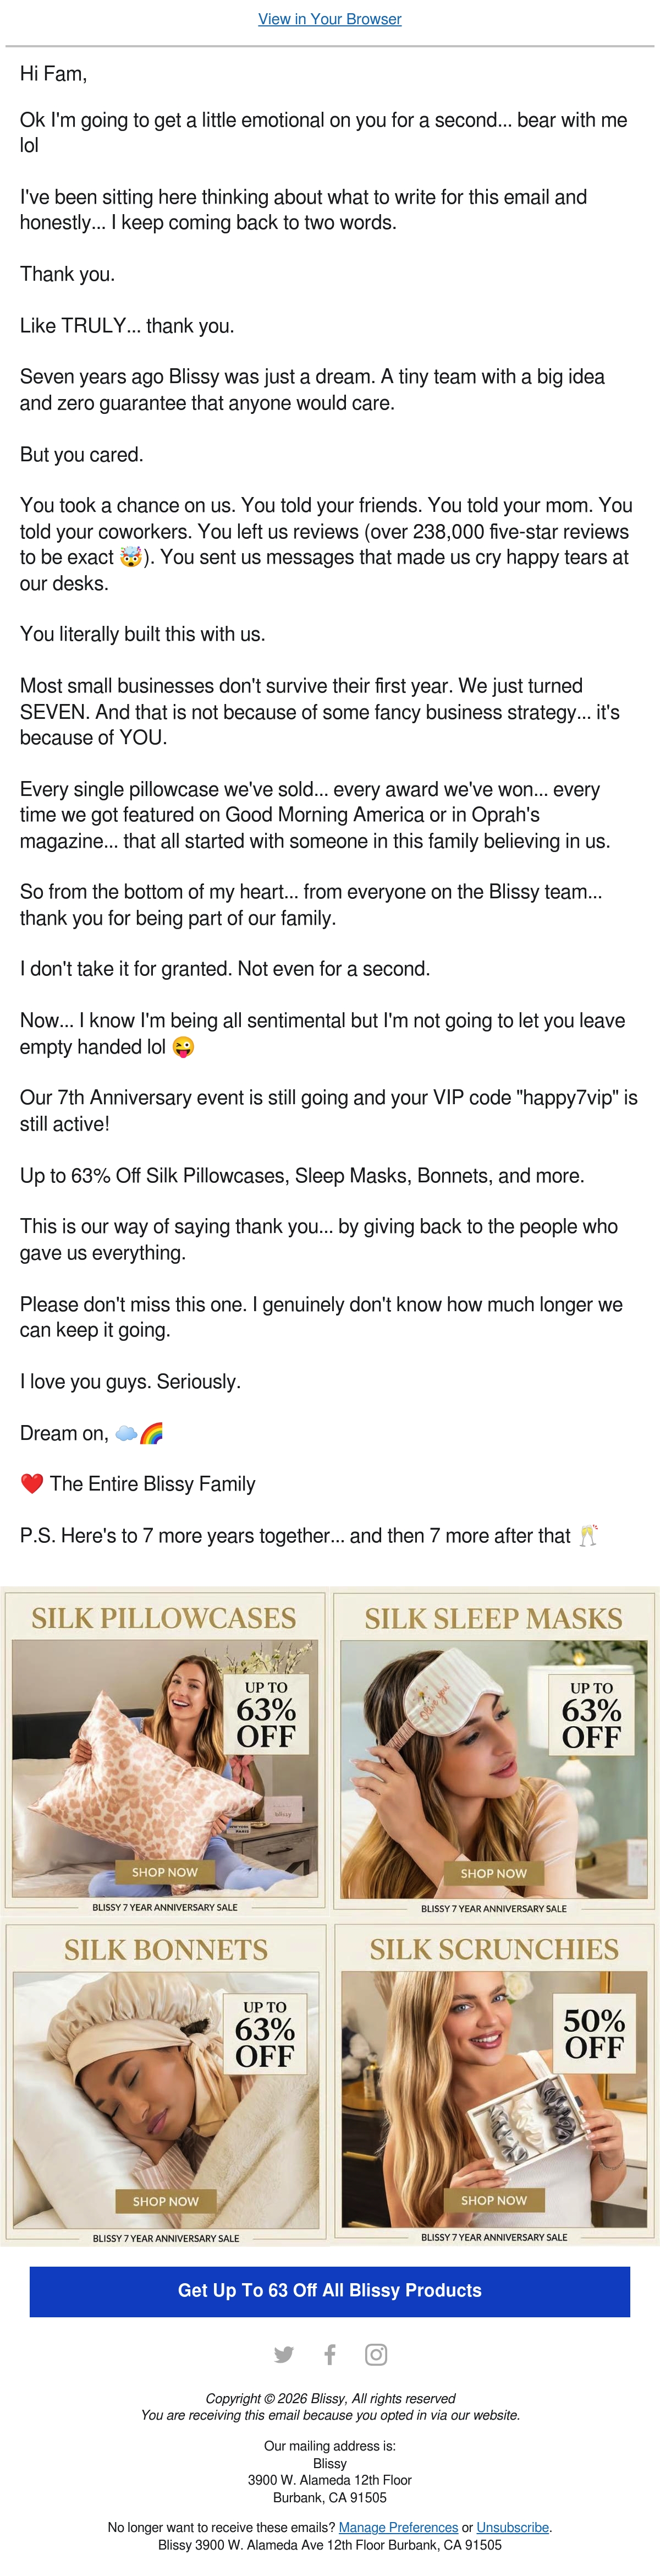Viewport: 660px width, 2576px height.
Task: Click the View in Your Browser link
Action: tap(329, 19)
